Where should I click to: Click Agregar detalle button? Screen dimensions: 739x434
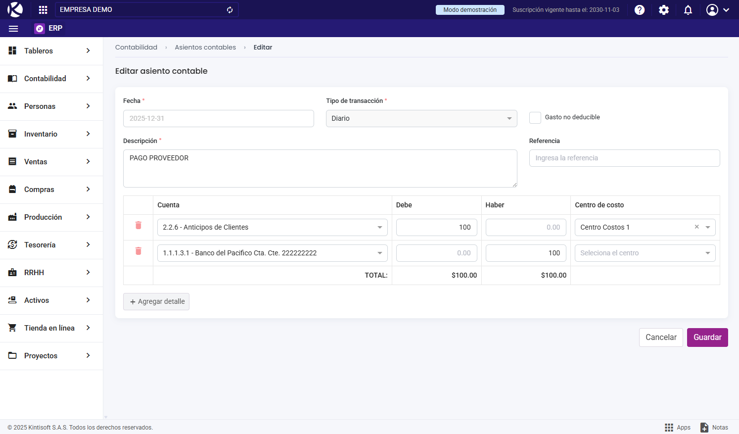156,302
